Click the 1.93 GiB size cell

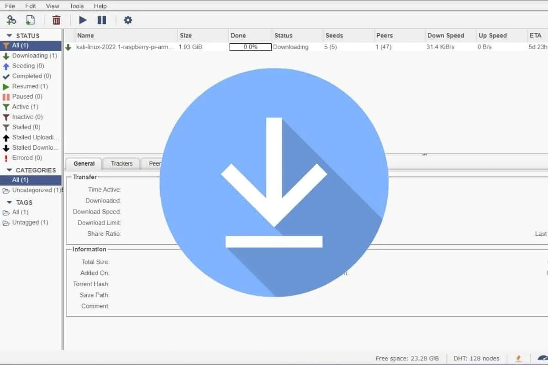click(x=190, y=47)
